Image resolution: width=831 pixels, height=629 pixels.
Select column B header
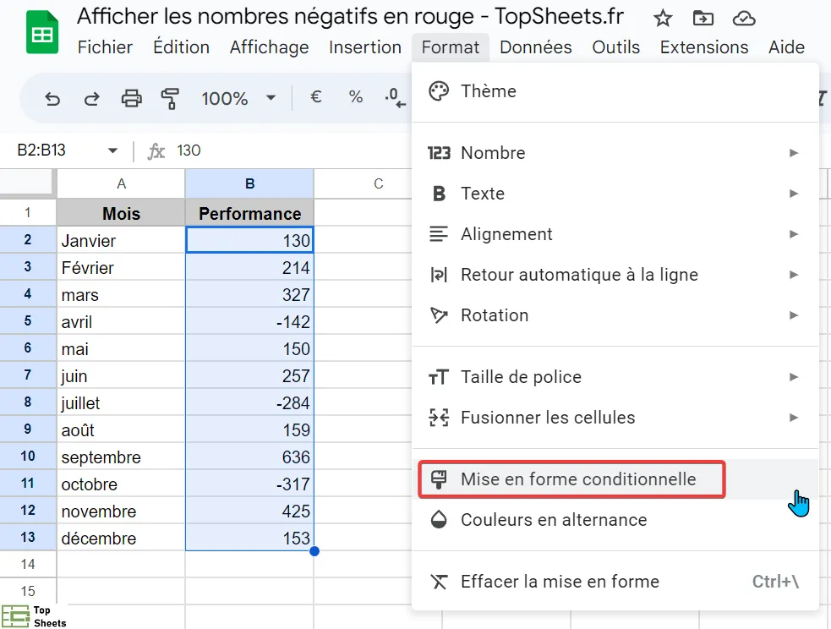249,183
